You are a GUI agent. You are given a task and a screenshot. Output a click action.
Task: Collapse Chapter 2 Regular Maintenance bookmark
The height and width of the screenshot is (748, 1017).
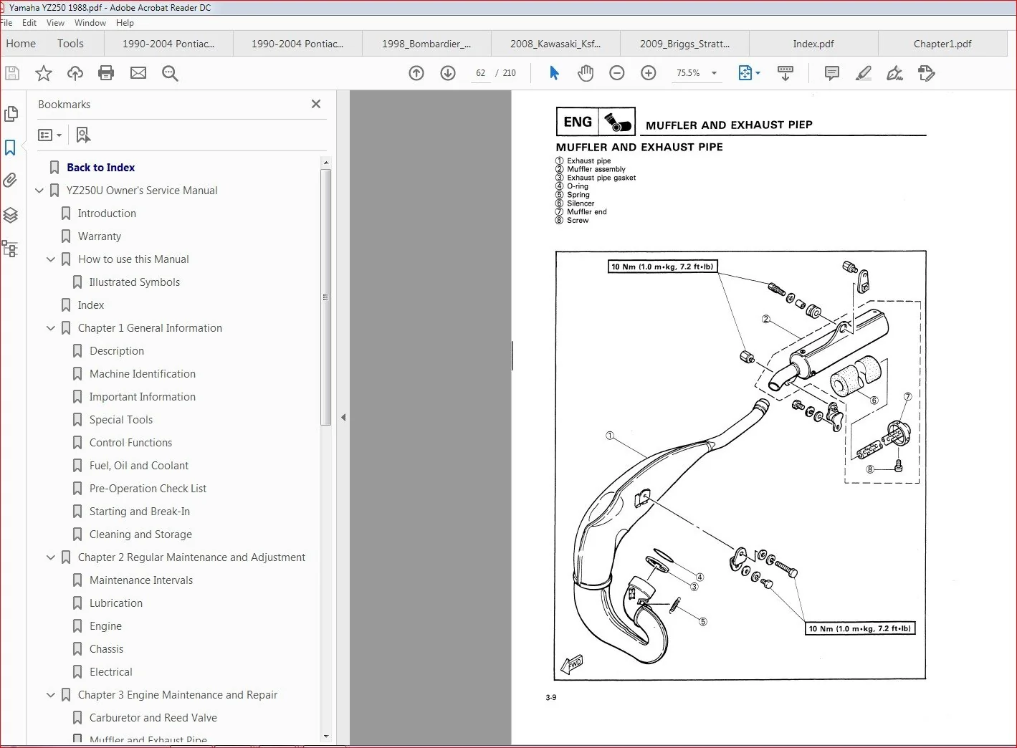(x=51, y=557)
